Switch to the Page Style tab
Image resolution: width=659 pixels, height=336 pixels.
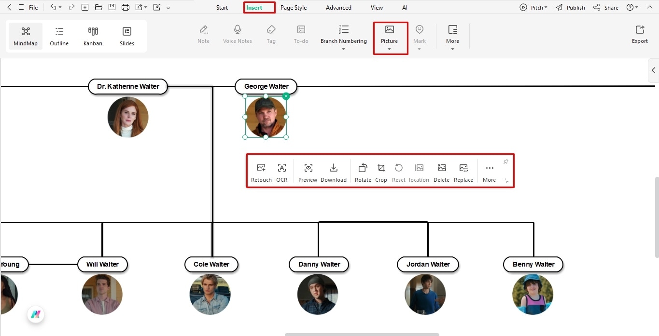294,7
